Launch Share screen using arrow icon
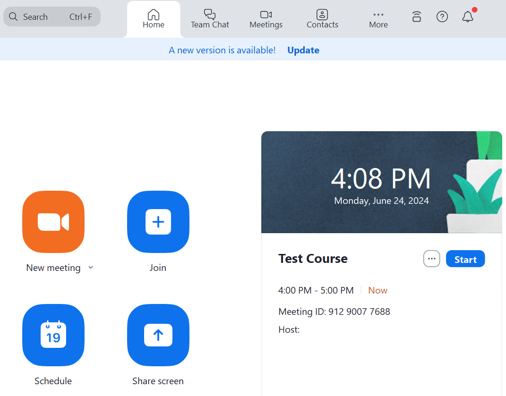Viewport: 506px width, 396px height. [x=158, y=335]
